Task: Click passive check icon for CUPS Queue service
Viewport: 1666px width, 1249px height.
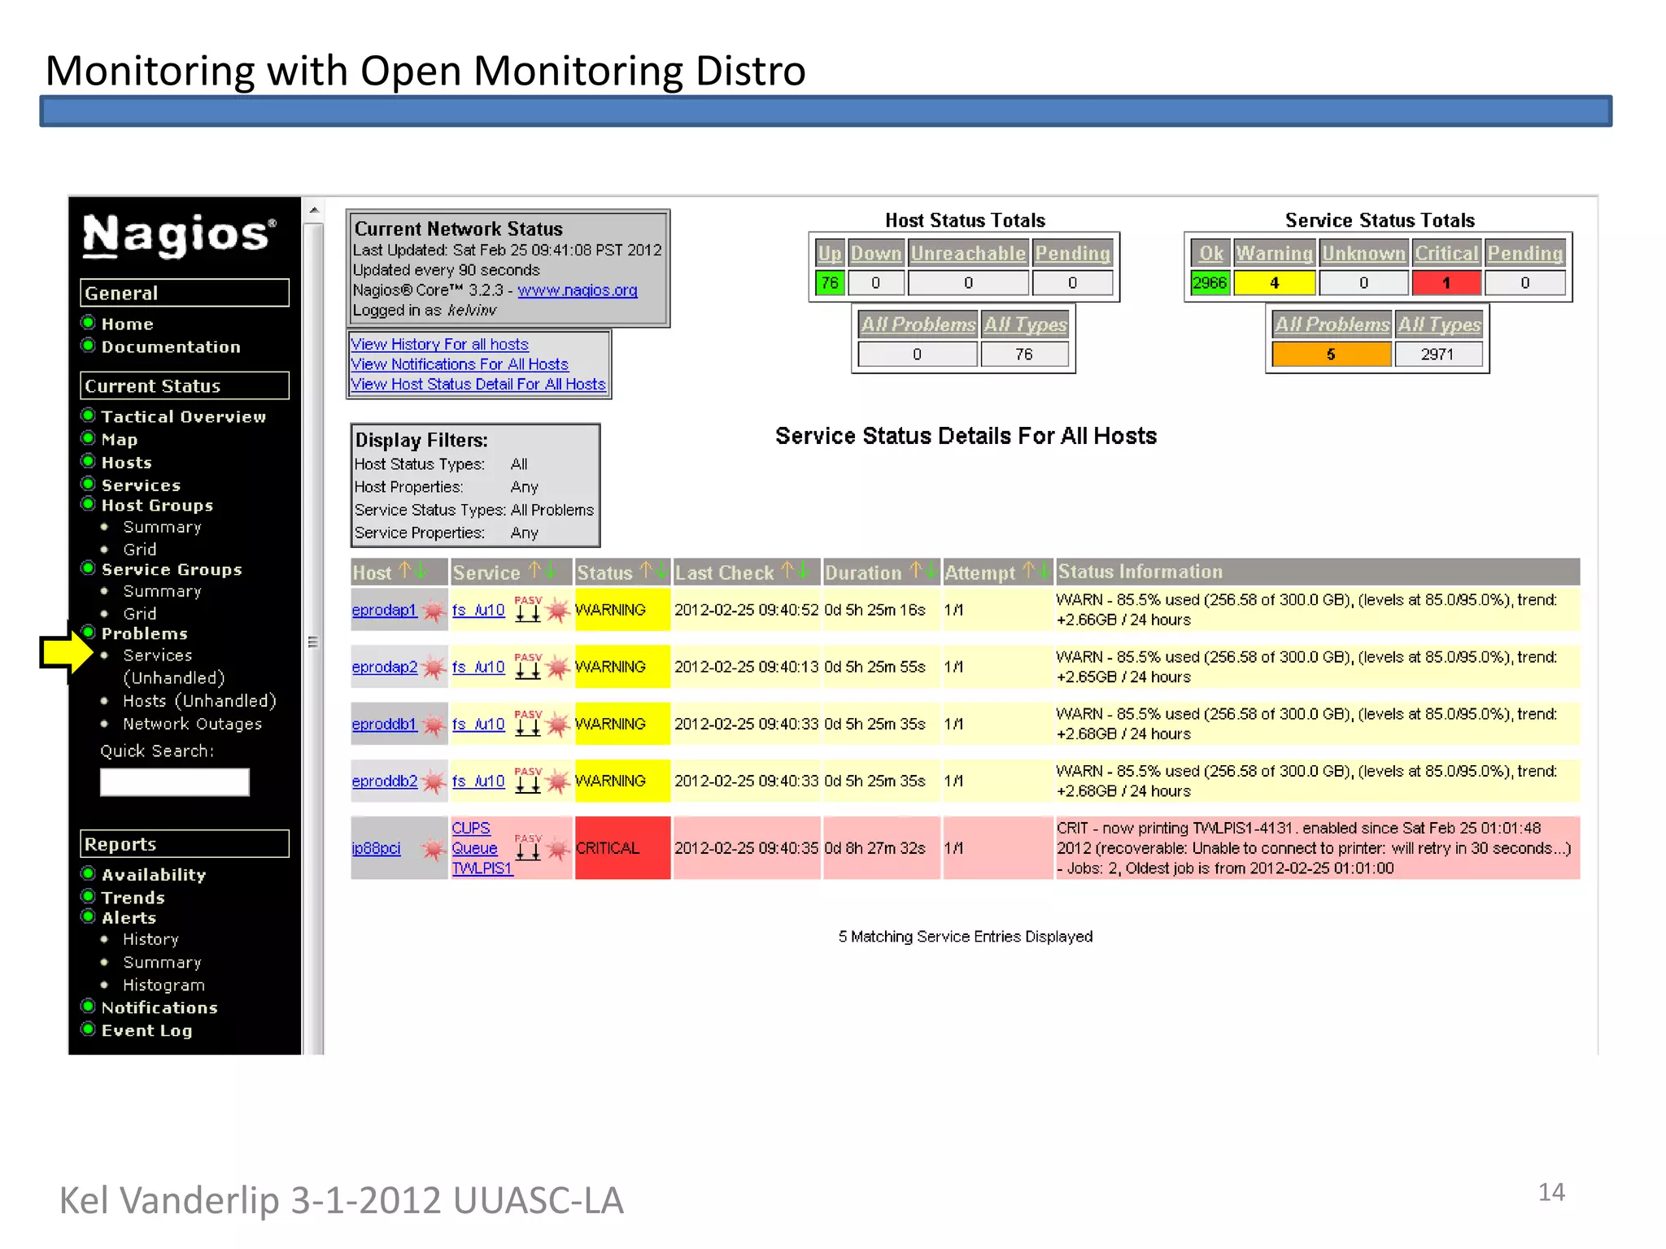Action: [x=528, y=848]
